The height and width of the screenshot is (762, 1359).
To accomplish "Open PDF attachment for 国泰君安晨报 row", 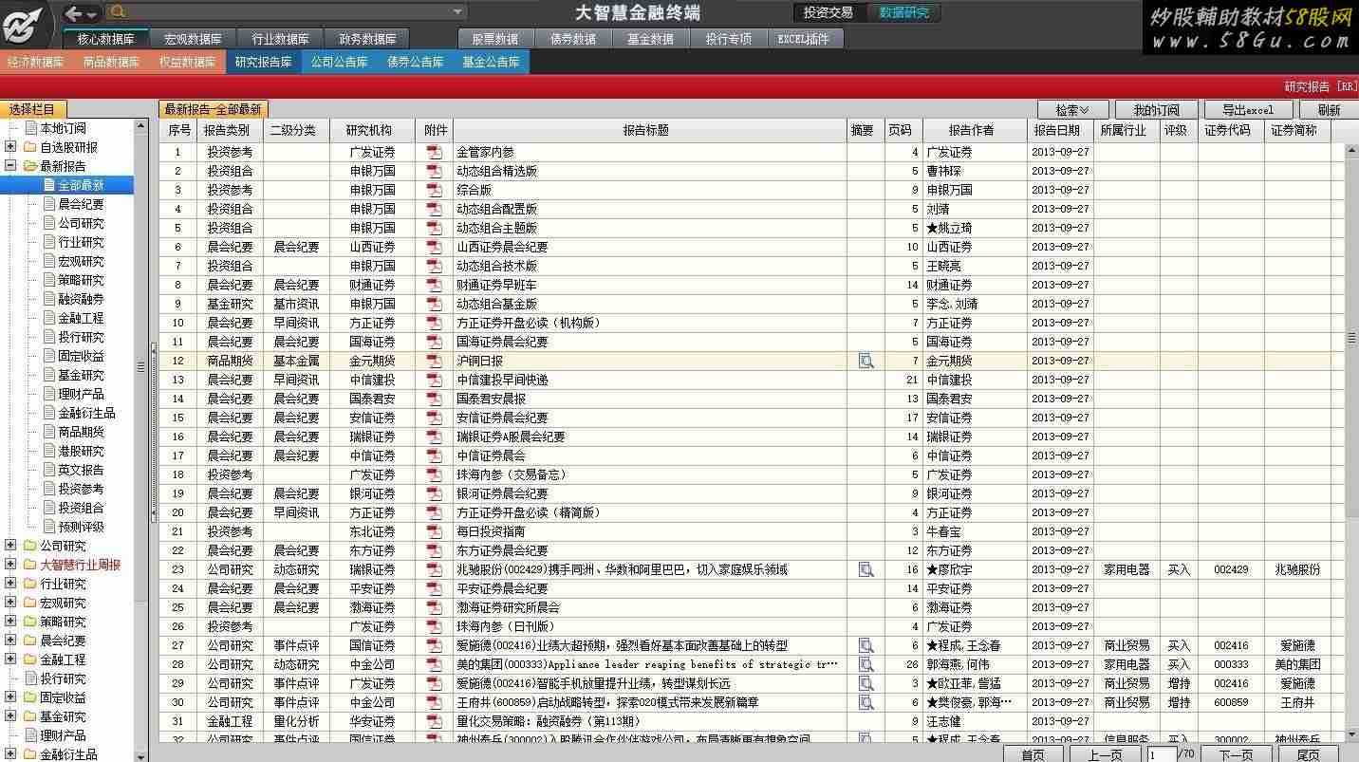I will (x=435, y=399).
